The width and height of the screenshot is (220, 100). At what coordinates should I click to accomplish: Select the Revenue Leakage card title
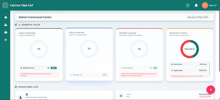tap(128, 33)
